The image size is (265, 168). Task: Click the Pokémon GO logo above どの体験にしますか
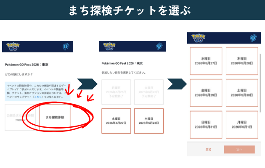coord(13,47)
